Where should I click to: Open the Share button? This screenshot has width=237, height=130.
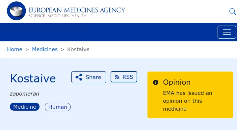[89, 77]
